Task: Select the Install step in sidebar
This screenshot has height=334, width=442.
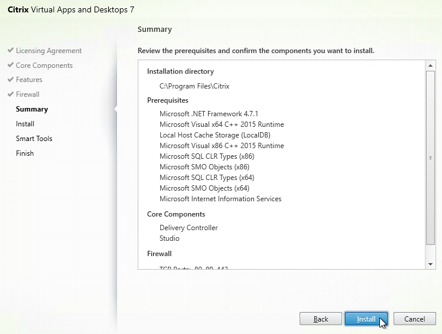Action: coord(25,124)
